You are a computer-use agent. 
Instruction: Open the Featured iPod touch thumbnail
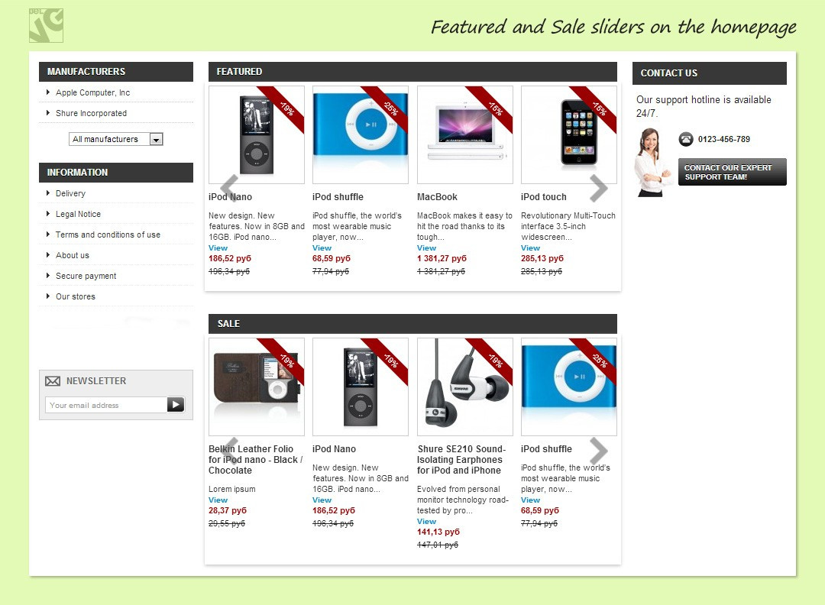coord(568,134)
